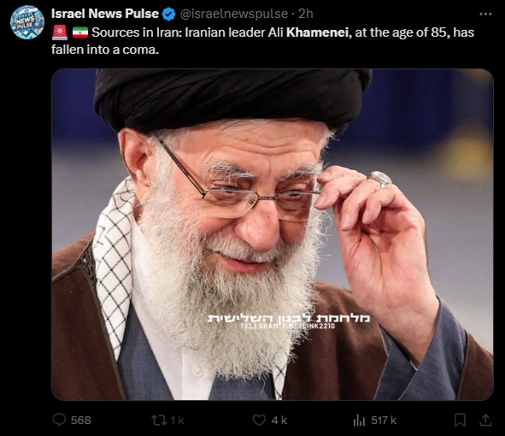This screenshot has height=436, width=505.
Task: Click the Israel News Pulse display name
Action: click(105, 14)
